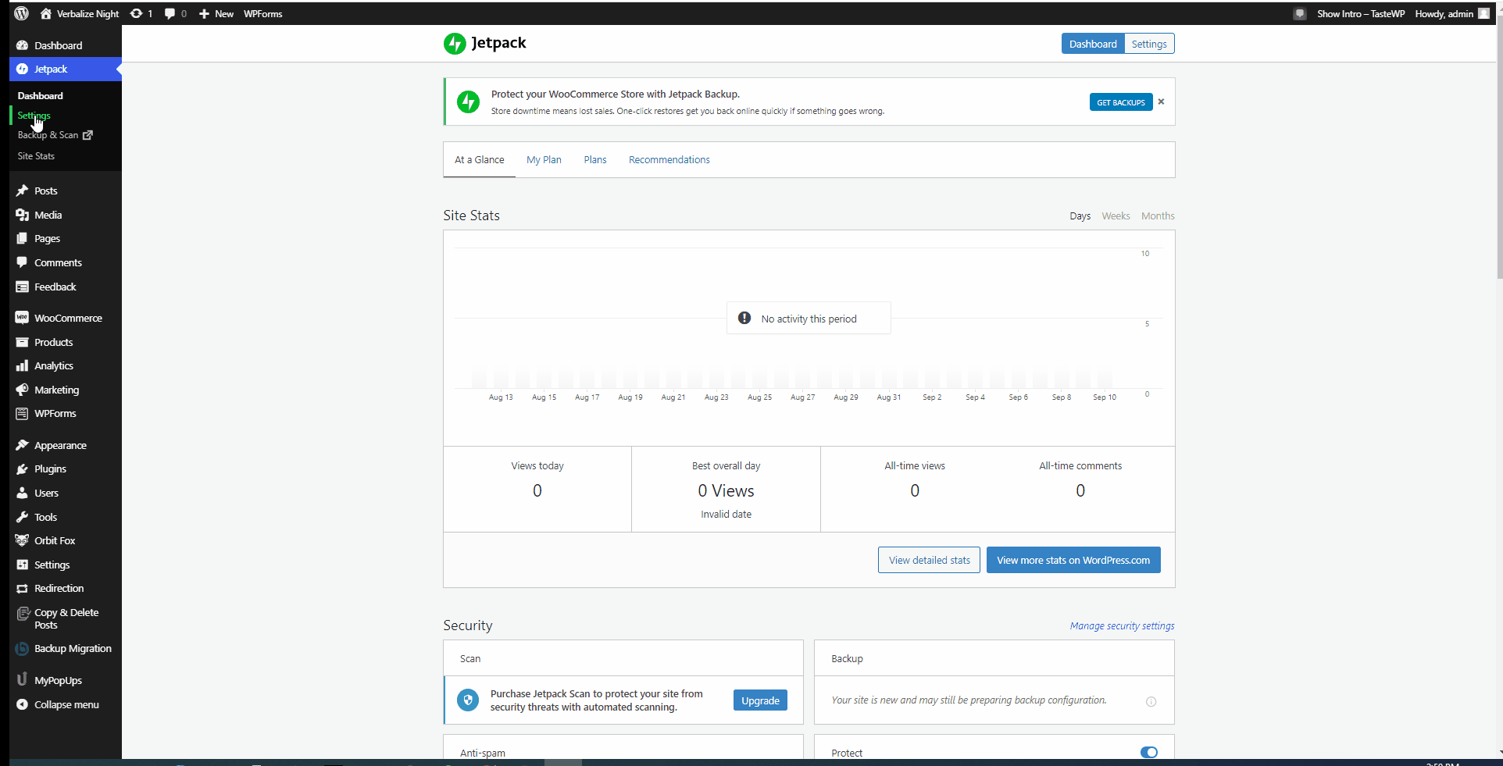Click the Get Backups button

[x=1120, y=102]
